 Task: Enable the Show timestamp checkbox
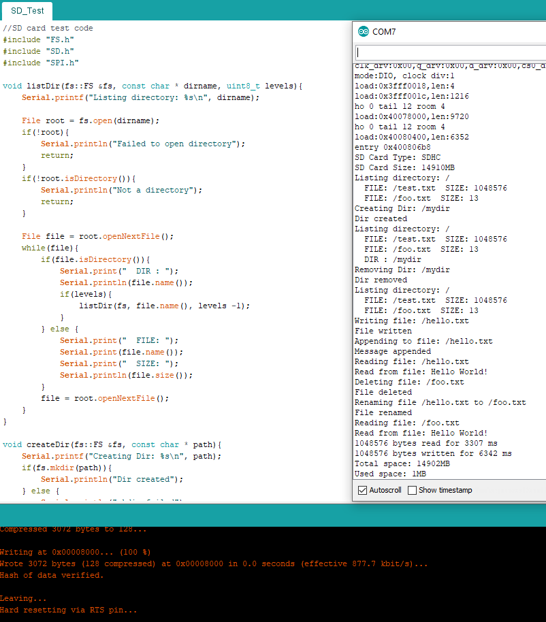coord(412,490)
